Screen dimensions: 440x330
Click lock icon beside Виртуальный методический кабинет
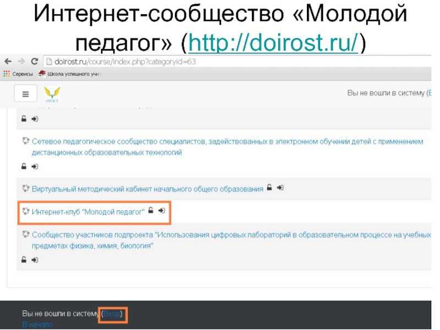tap(269, 188)
